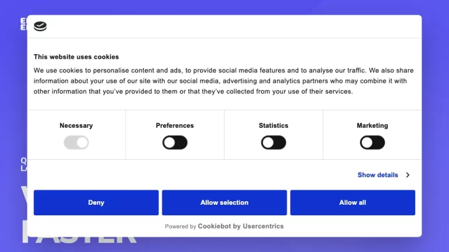The height and width of the screenshot is (252, 449).
Task: Click the Necessary category label
Action: [76, 125]
